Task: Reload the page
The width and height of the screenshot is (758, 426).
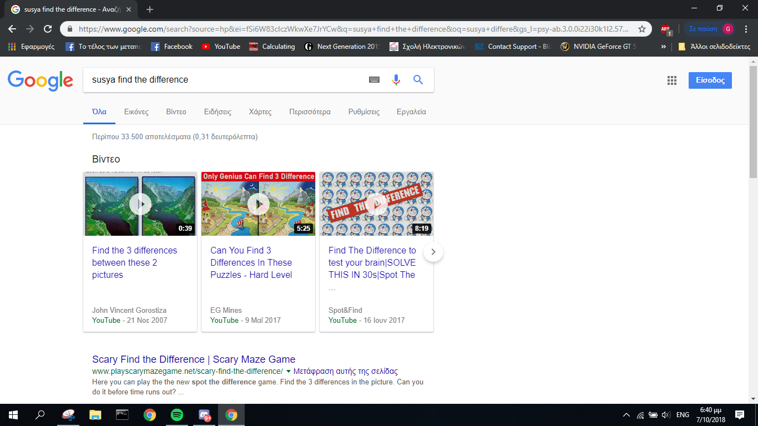Action: 48,29
